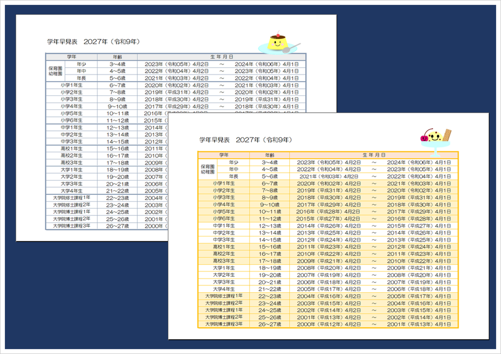Click the 4〜5歳 age cell in blue table
501x354 pixels.
117,71
